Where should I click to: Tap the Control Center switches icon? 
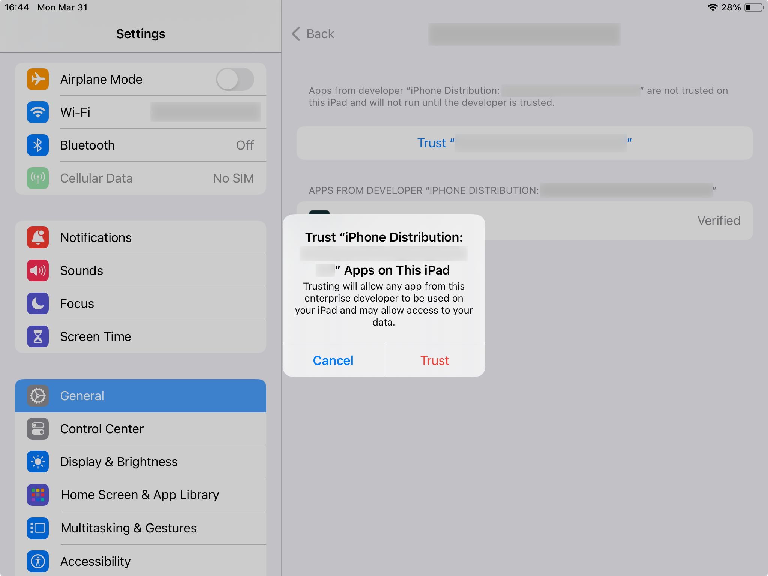pos(38,429)
